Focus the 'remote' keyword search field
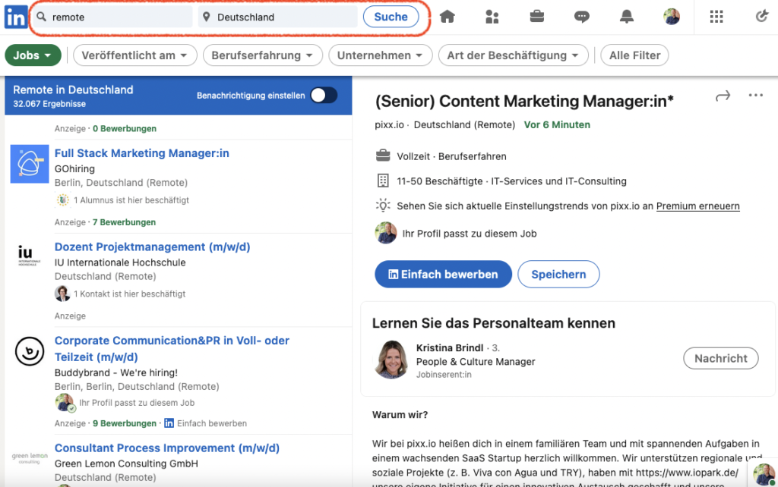Viewport: 778px width, 487px height. tap(112, 17)
